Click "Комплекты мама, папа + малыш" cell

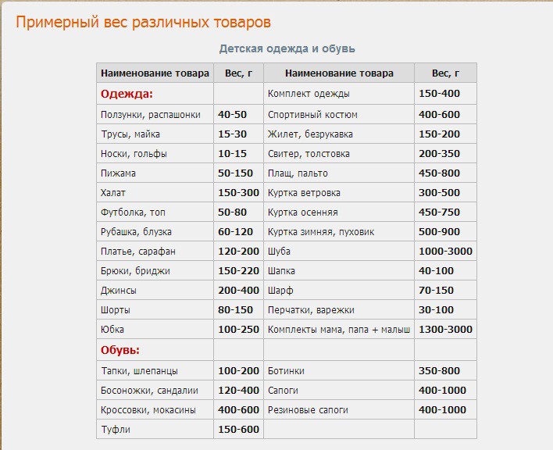point(339,330)
